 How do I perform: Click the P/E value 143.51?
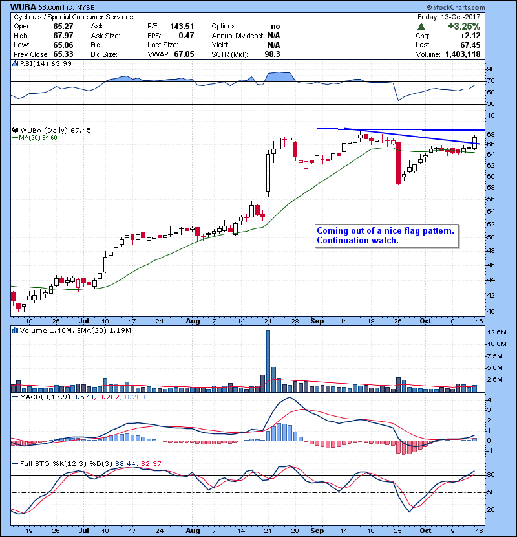tap(182, 27)
